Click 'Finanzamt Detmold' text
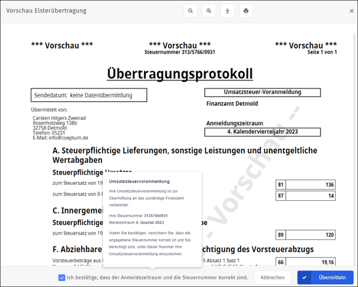This screenshot has height=287, width=358. pos(232,104)
